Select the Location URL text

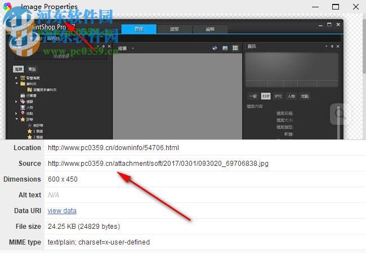pos(113,148)
